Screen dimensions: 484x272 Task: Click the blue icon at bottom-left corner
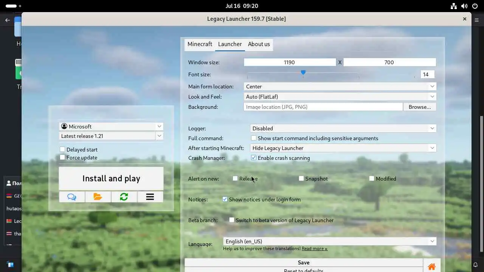point(10,264)
